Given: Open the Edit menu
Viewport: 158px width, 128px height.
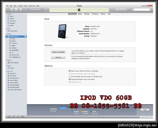Looking at the screenshot, I should pos(11,6).
